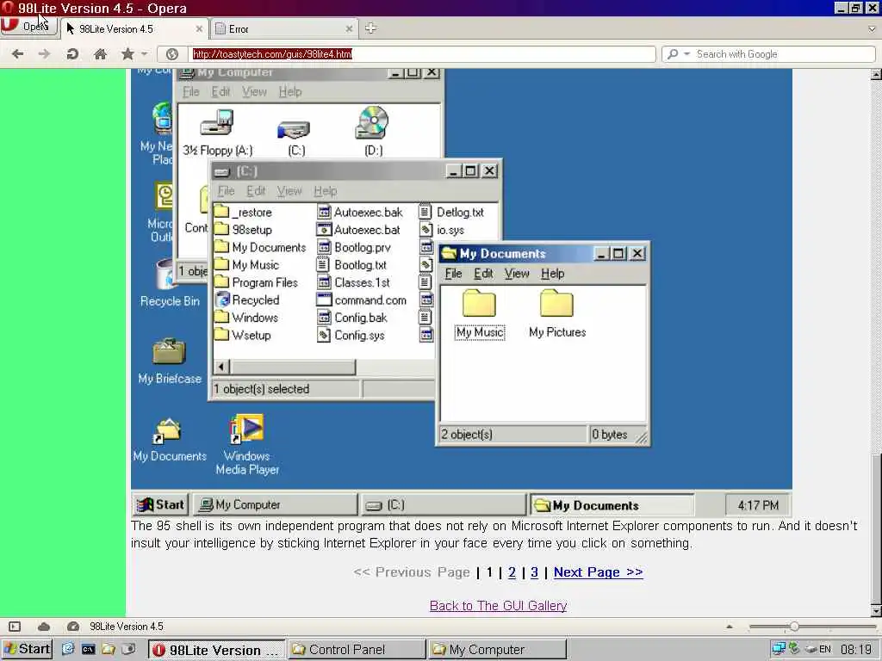Screen dimensions: 882x661
Task: Click the 3½ Floppy (A:) drive icon
Action: [x=217, y=133]
